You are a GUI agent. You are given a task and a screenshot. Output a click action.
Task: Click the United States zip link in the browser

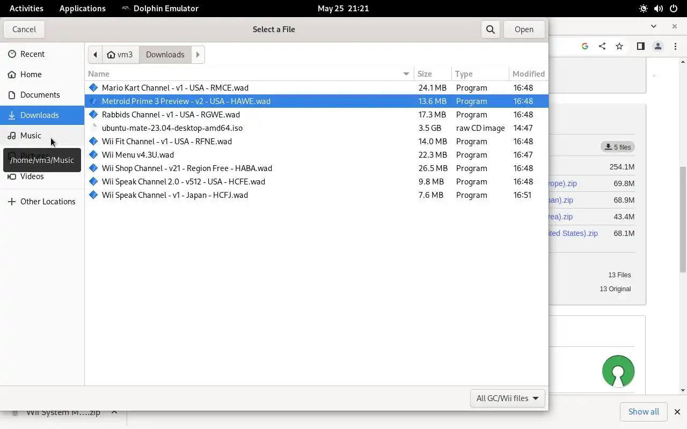pos(573,233)
